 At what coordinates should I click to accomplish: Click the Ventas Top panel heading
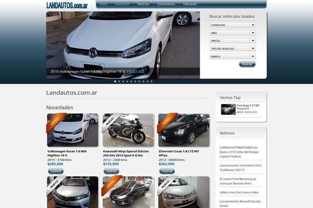[x=230, y=98]
